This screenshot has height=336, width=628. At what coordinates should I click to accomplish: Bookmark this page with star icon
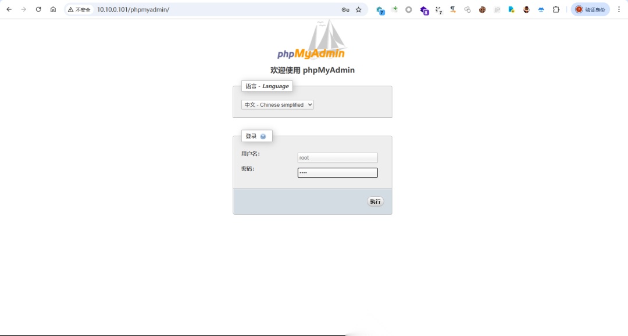click(x=358, y=10)
